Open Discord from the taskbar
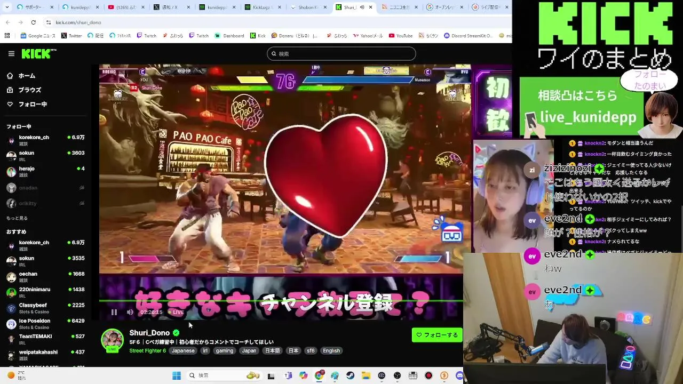The width and height of the screenshot is (683, 384). tap(460, 375)
